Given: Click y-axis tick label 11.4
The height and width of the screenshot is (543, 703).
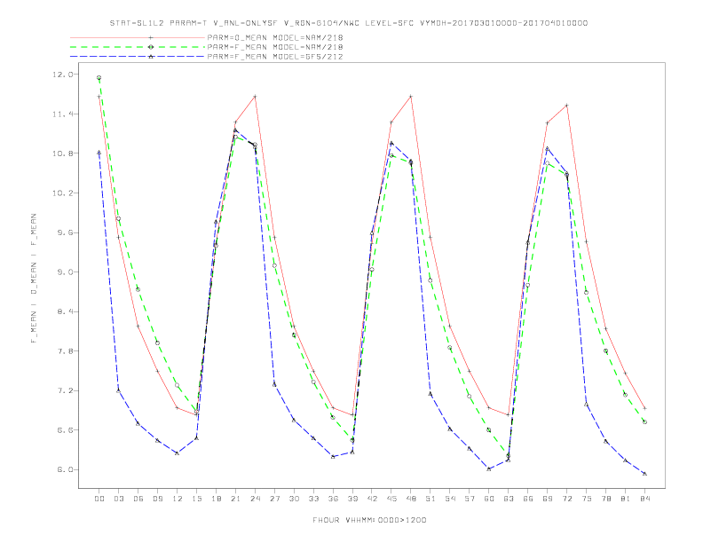Looking at the screenshot, I should [62, 114].
